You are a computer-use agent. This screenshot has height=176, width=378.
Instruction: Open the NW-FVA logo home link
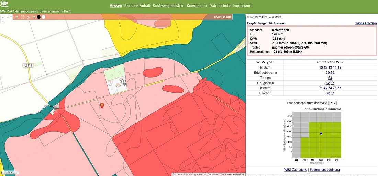pyautogui.click(x=4, y=4)
